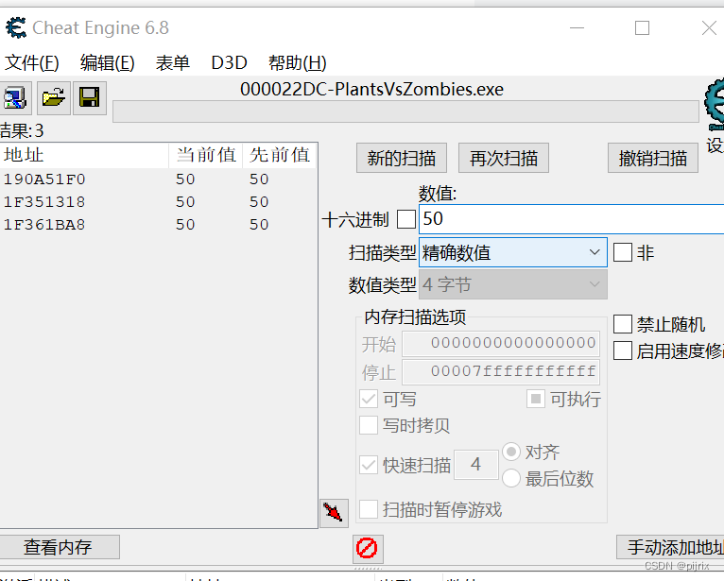Open the 文件(F) menu
This screenshot has width=724, height=581.
31,62
